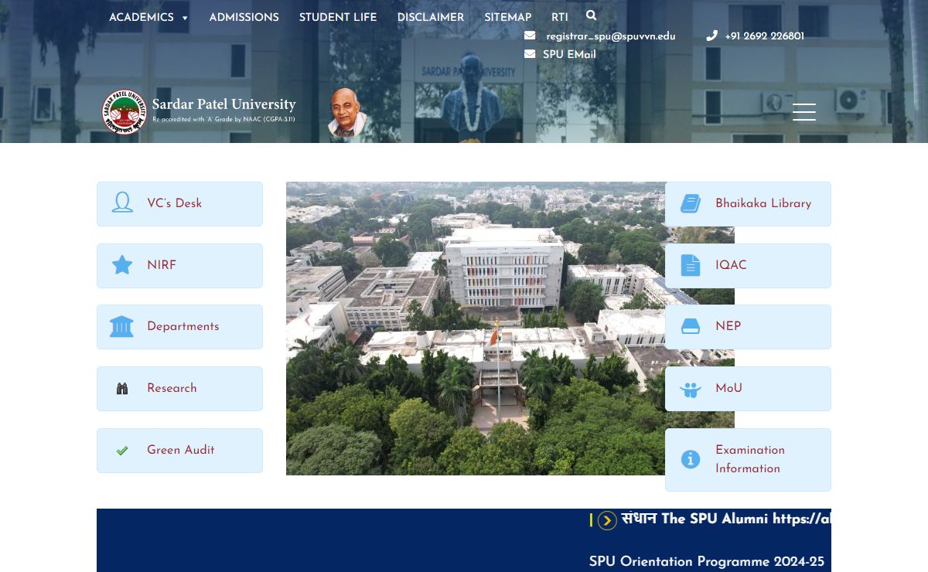Click the Green Audit checkmark icon

pos(122,451)
